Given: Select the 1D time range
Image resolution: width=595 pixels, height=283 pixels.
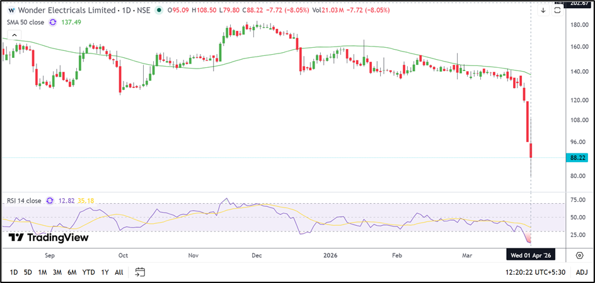Looking at the screenshot, I should 13,272.
